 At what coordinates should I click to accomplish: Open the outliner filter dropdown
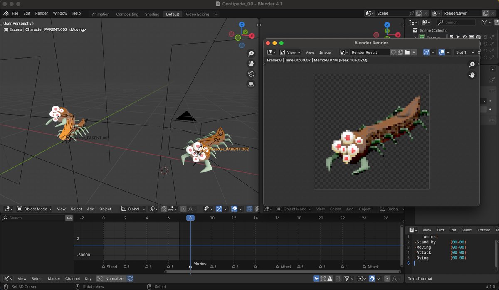pos(486,22)
